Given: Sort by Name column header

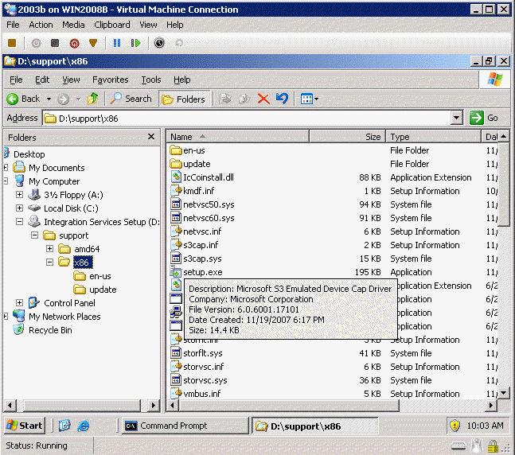Looking at the screenshot, I should [238, 137].
